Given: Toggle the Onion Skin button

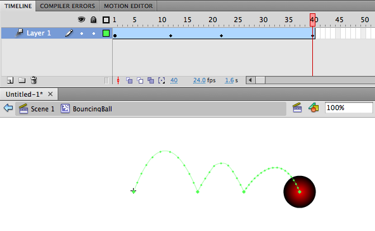Looking at the screenshot, I should 129,80.
